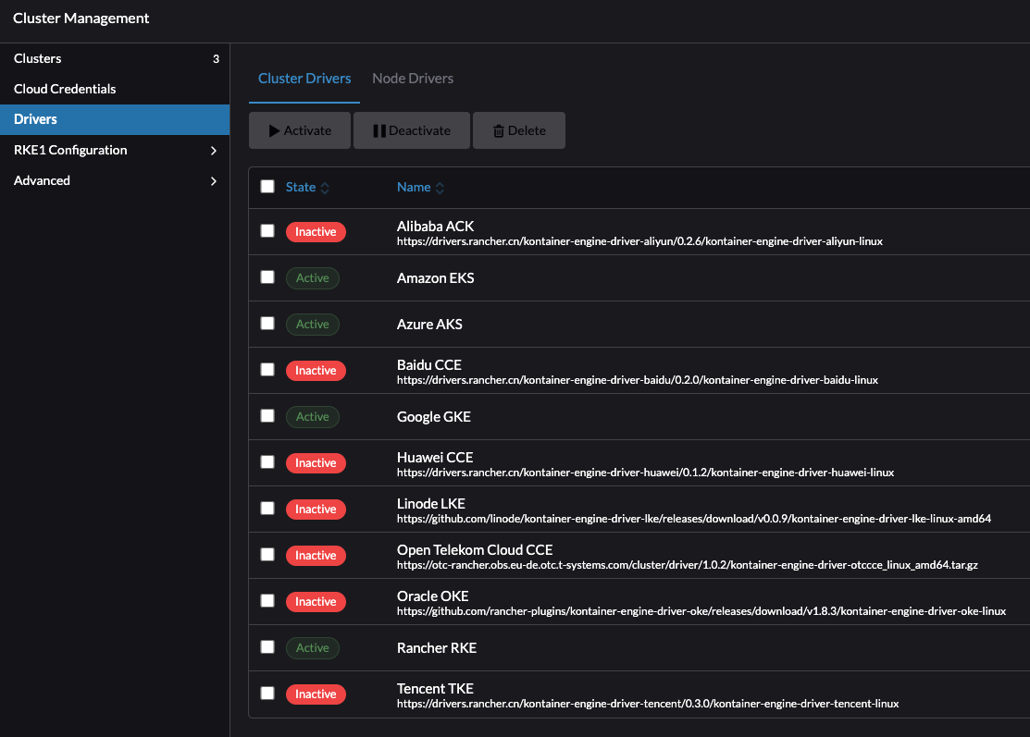The width and height of the screenshot is (1030, 737).
Task: Sort table by Name column
Action: [420, 187]
